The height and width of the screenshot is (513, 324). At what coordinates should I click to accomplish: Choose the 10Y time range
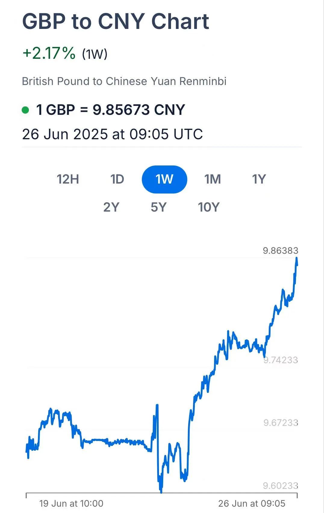pyautogui.click(x=209, y=207)
